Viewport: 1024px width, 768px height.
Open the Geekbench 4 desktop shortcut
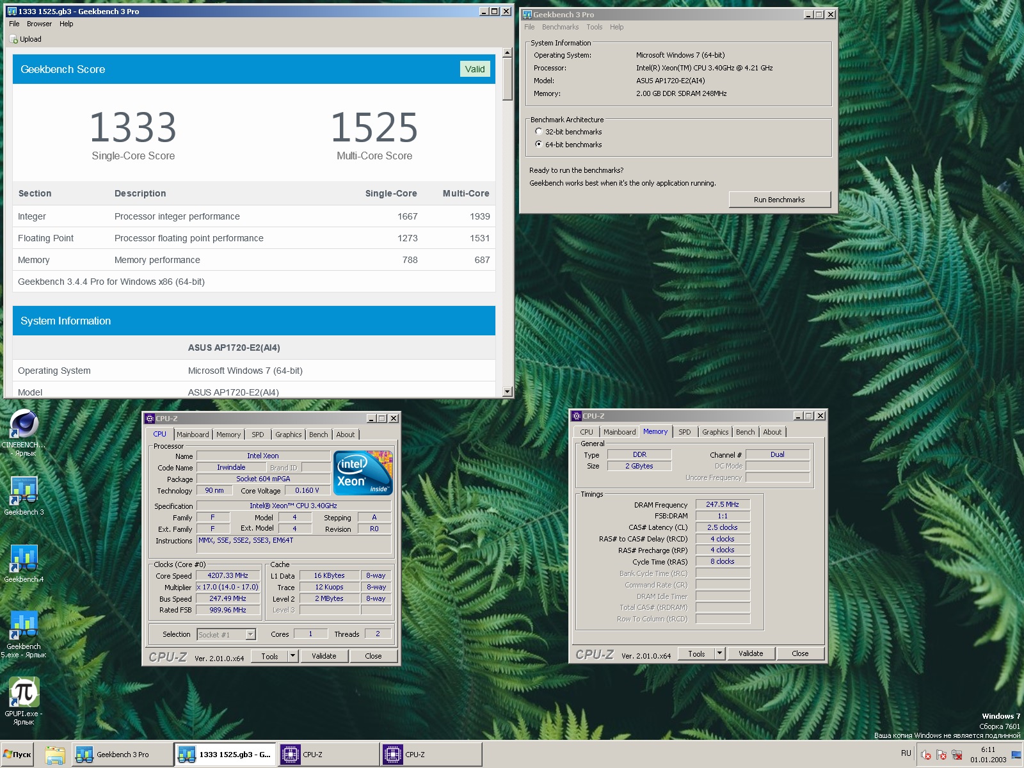(24, 563)
